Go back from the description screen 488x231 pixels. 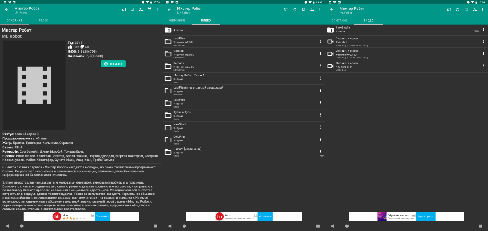(7, 9)
